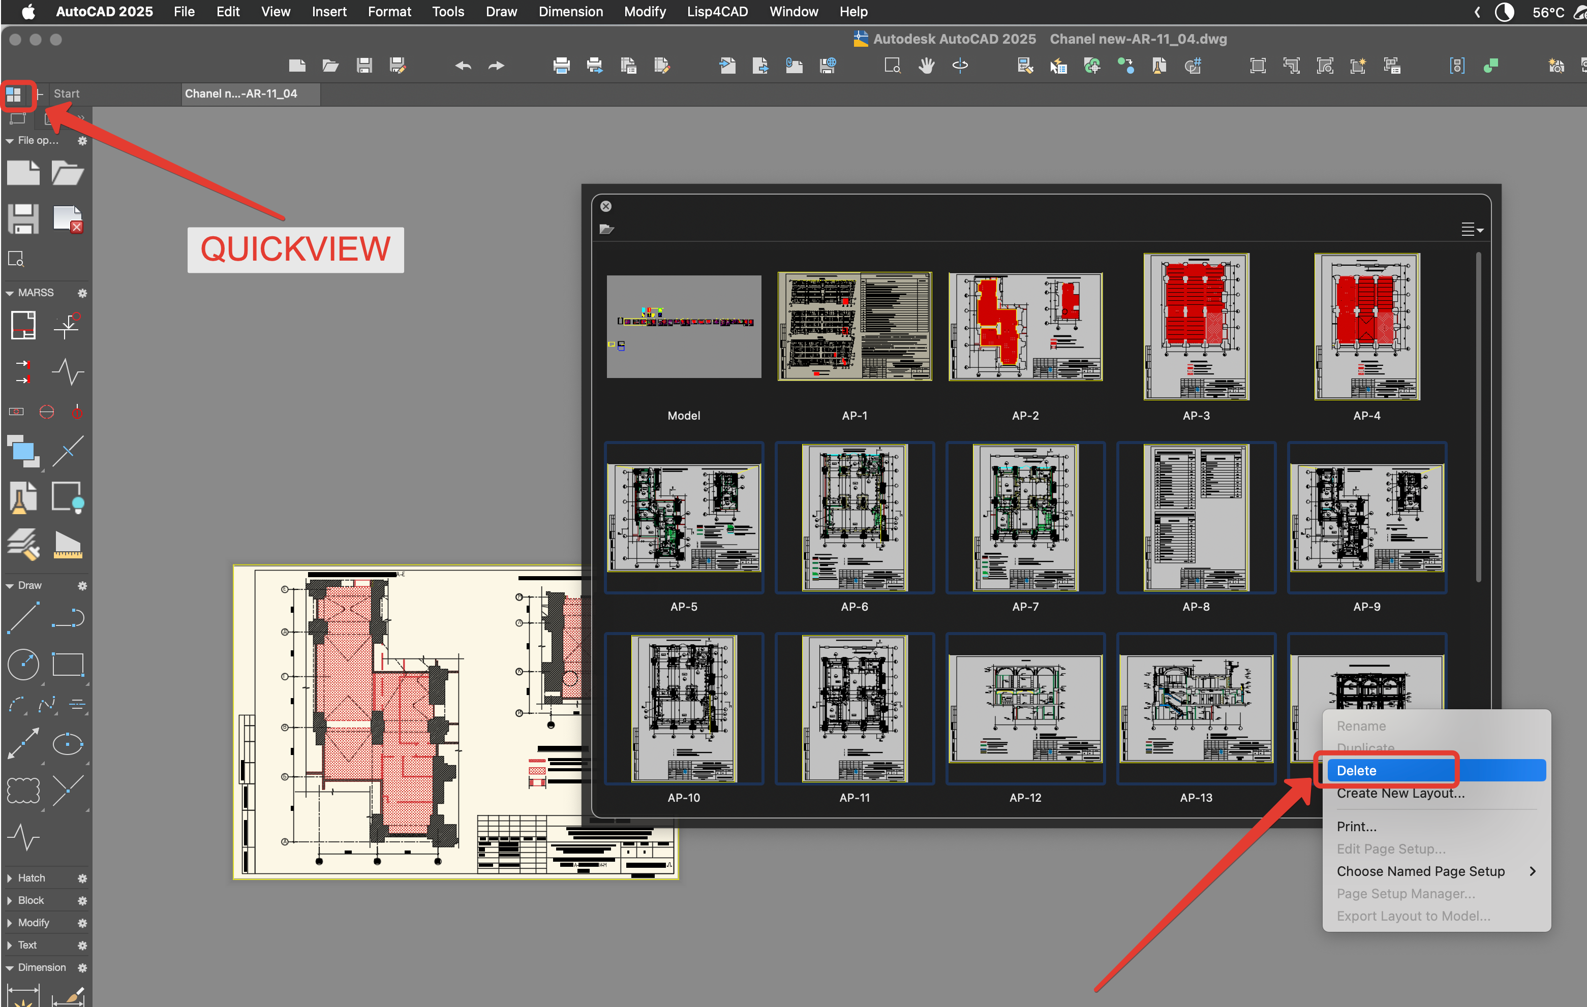Viewport: 1587px width, 1007px height.
Task: Click the QuickView vertical scrollbar
Action: pos(1478,417)
